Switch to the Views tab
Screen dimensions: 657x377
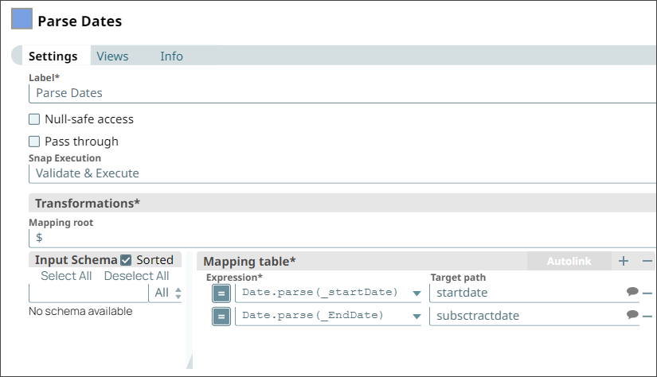coord(112,56)
